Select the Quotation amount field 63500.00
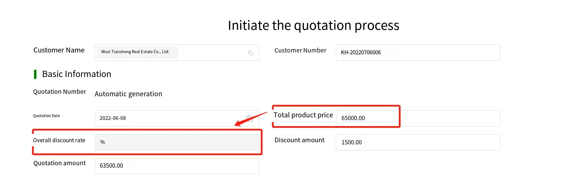 (x=177, y=166)
